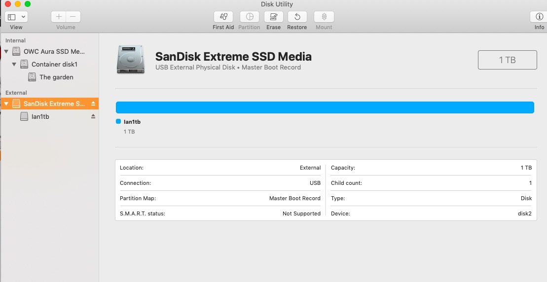This screenshot has width=547, height=282.
Task: Click The garden volume icon
Action: 32,77
